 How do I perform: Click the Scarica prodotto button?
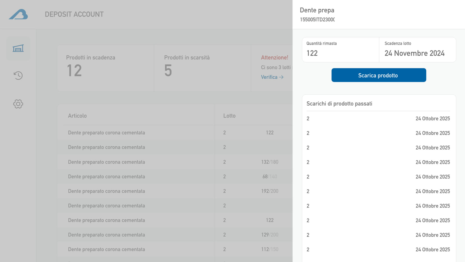[379, 75]
